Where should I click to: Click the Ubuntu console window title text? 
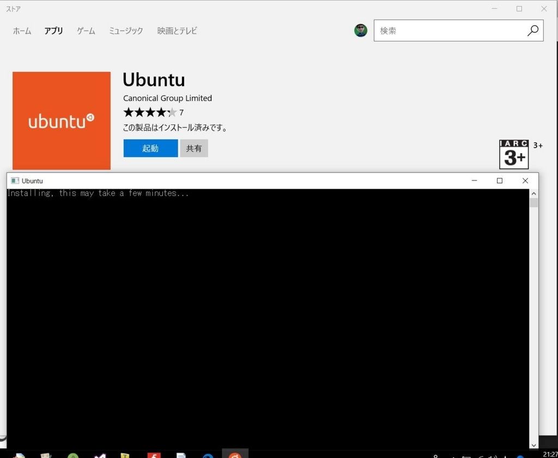[x=32, y=181]
